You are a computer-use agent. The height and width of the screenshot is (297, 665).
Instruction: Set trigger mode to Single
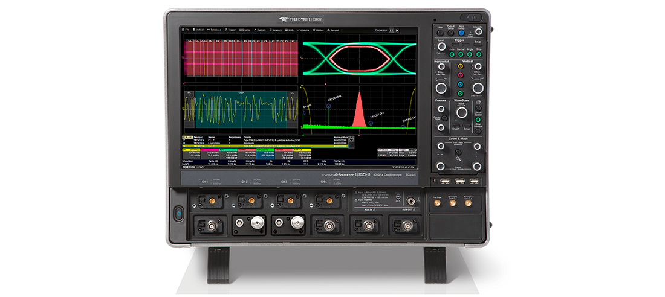tap(470, 54)
